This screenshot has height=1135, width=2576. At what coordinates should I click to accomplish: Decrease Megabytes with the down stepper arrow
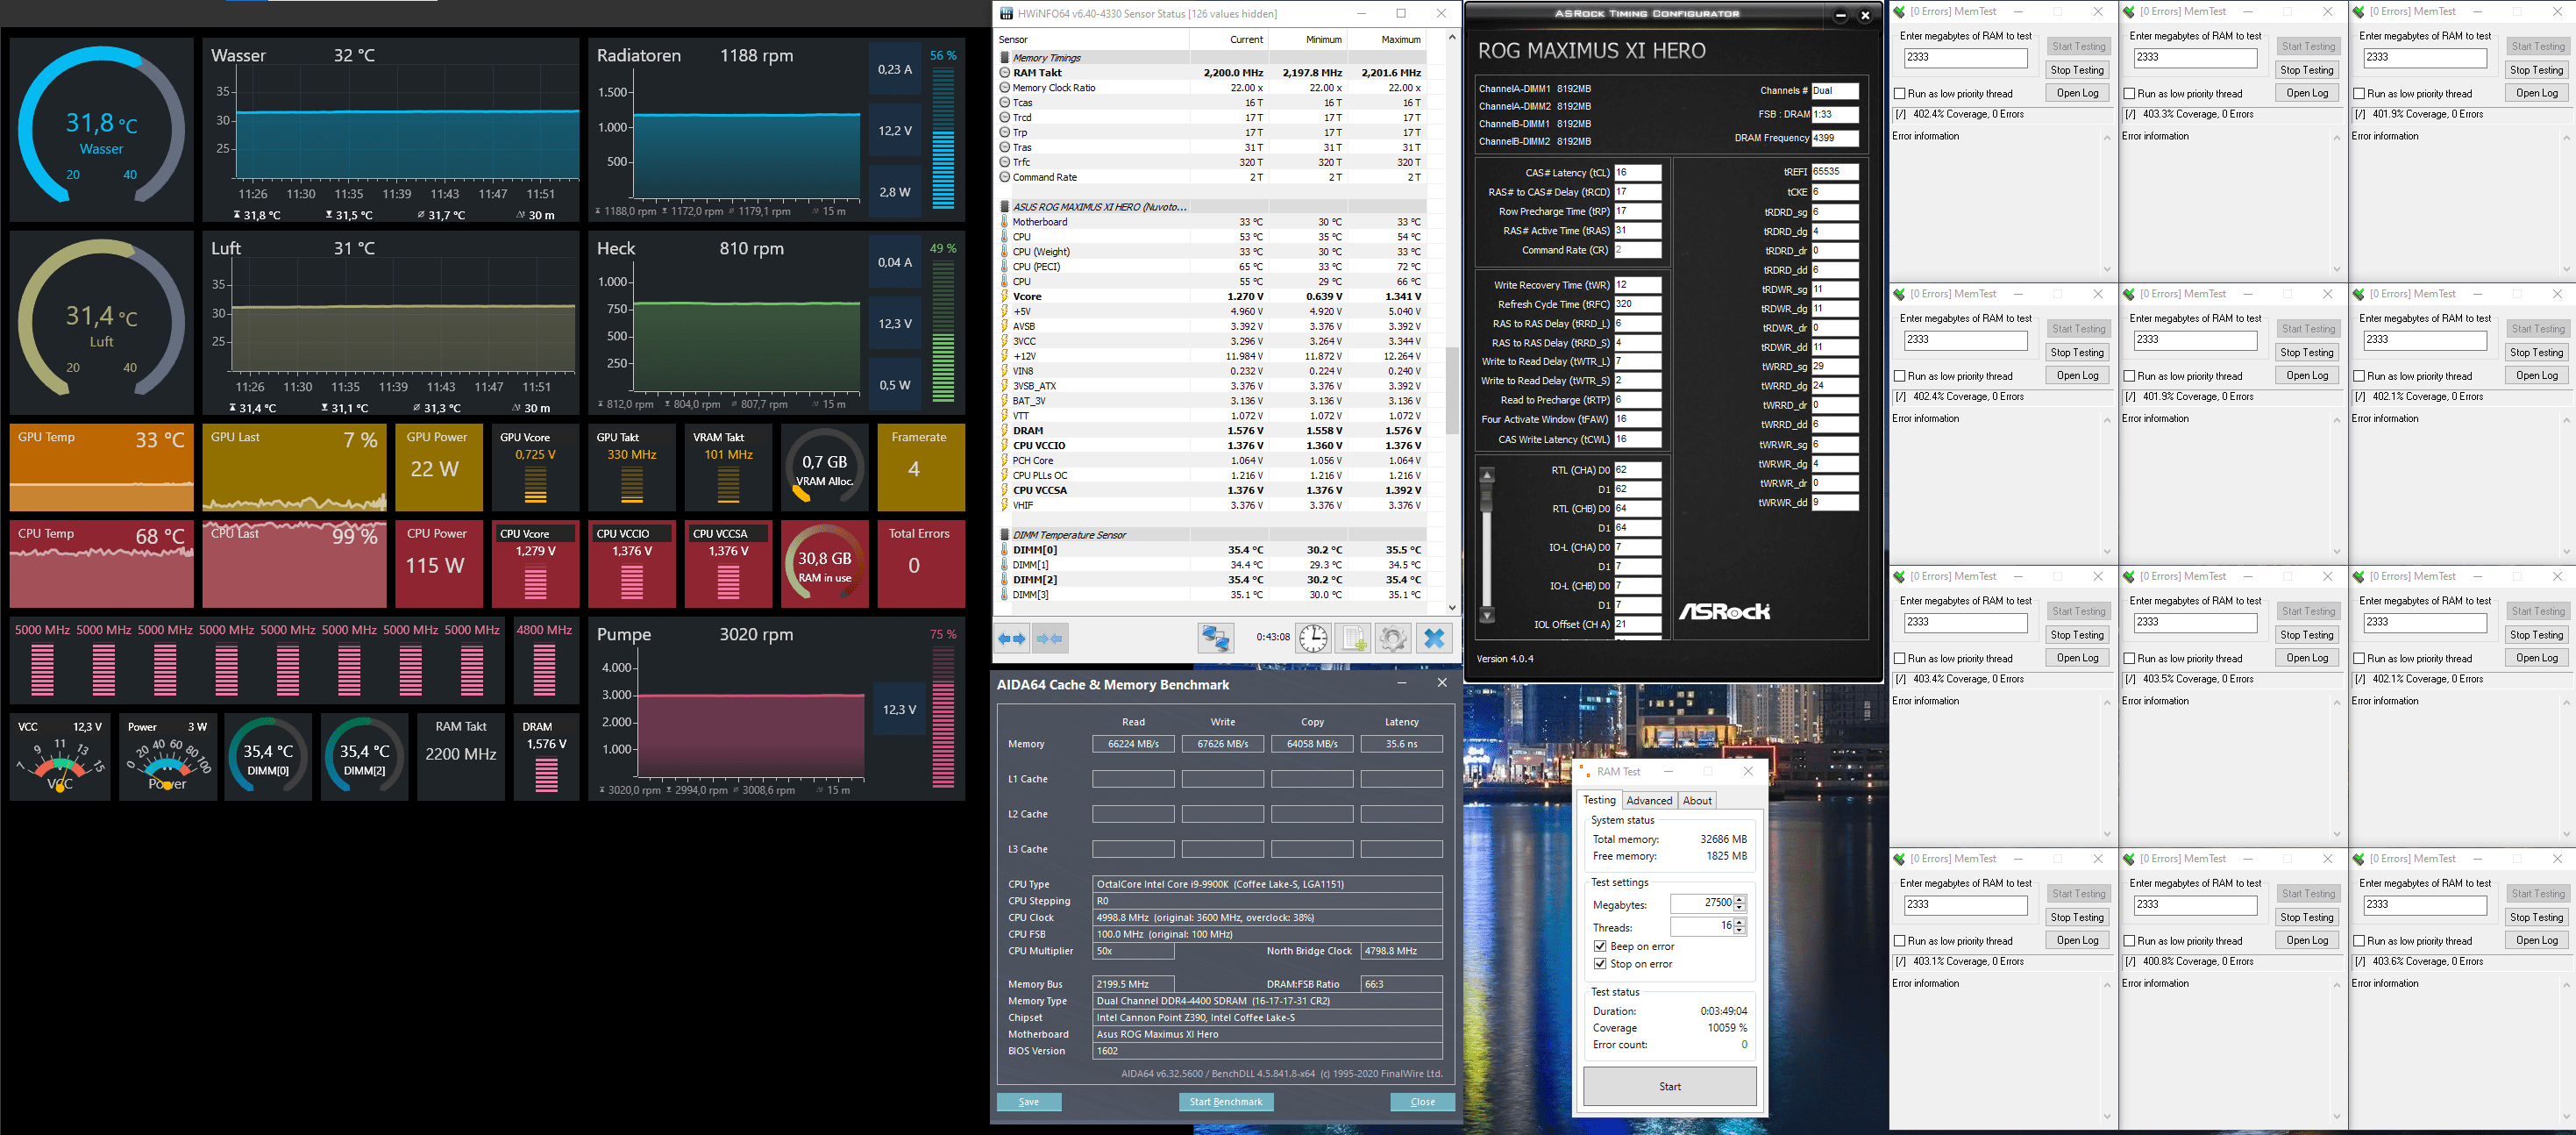click(x=1740, y=908)
